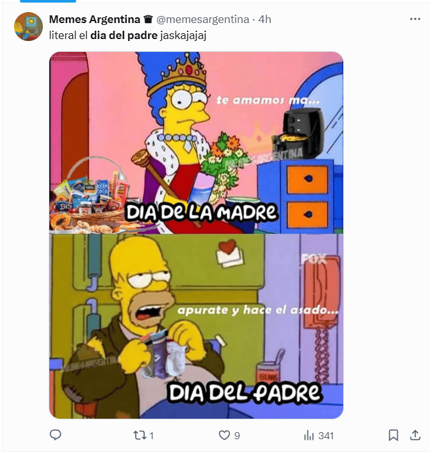Retweet the Memes Argentina post
This screenshot has height=452, width=429.
(140, 435)
